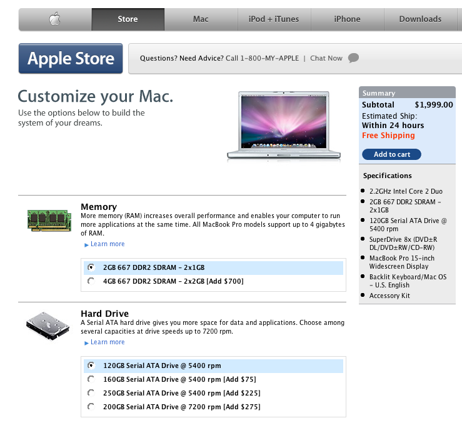Click the Specifications heading
The height and width of the screenshot is (423, 462).
[387, 176]
